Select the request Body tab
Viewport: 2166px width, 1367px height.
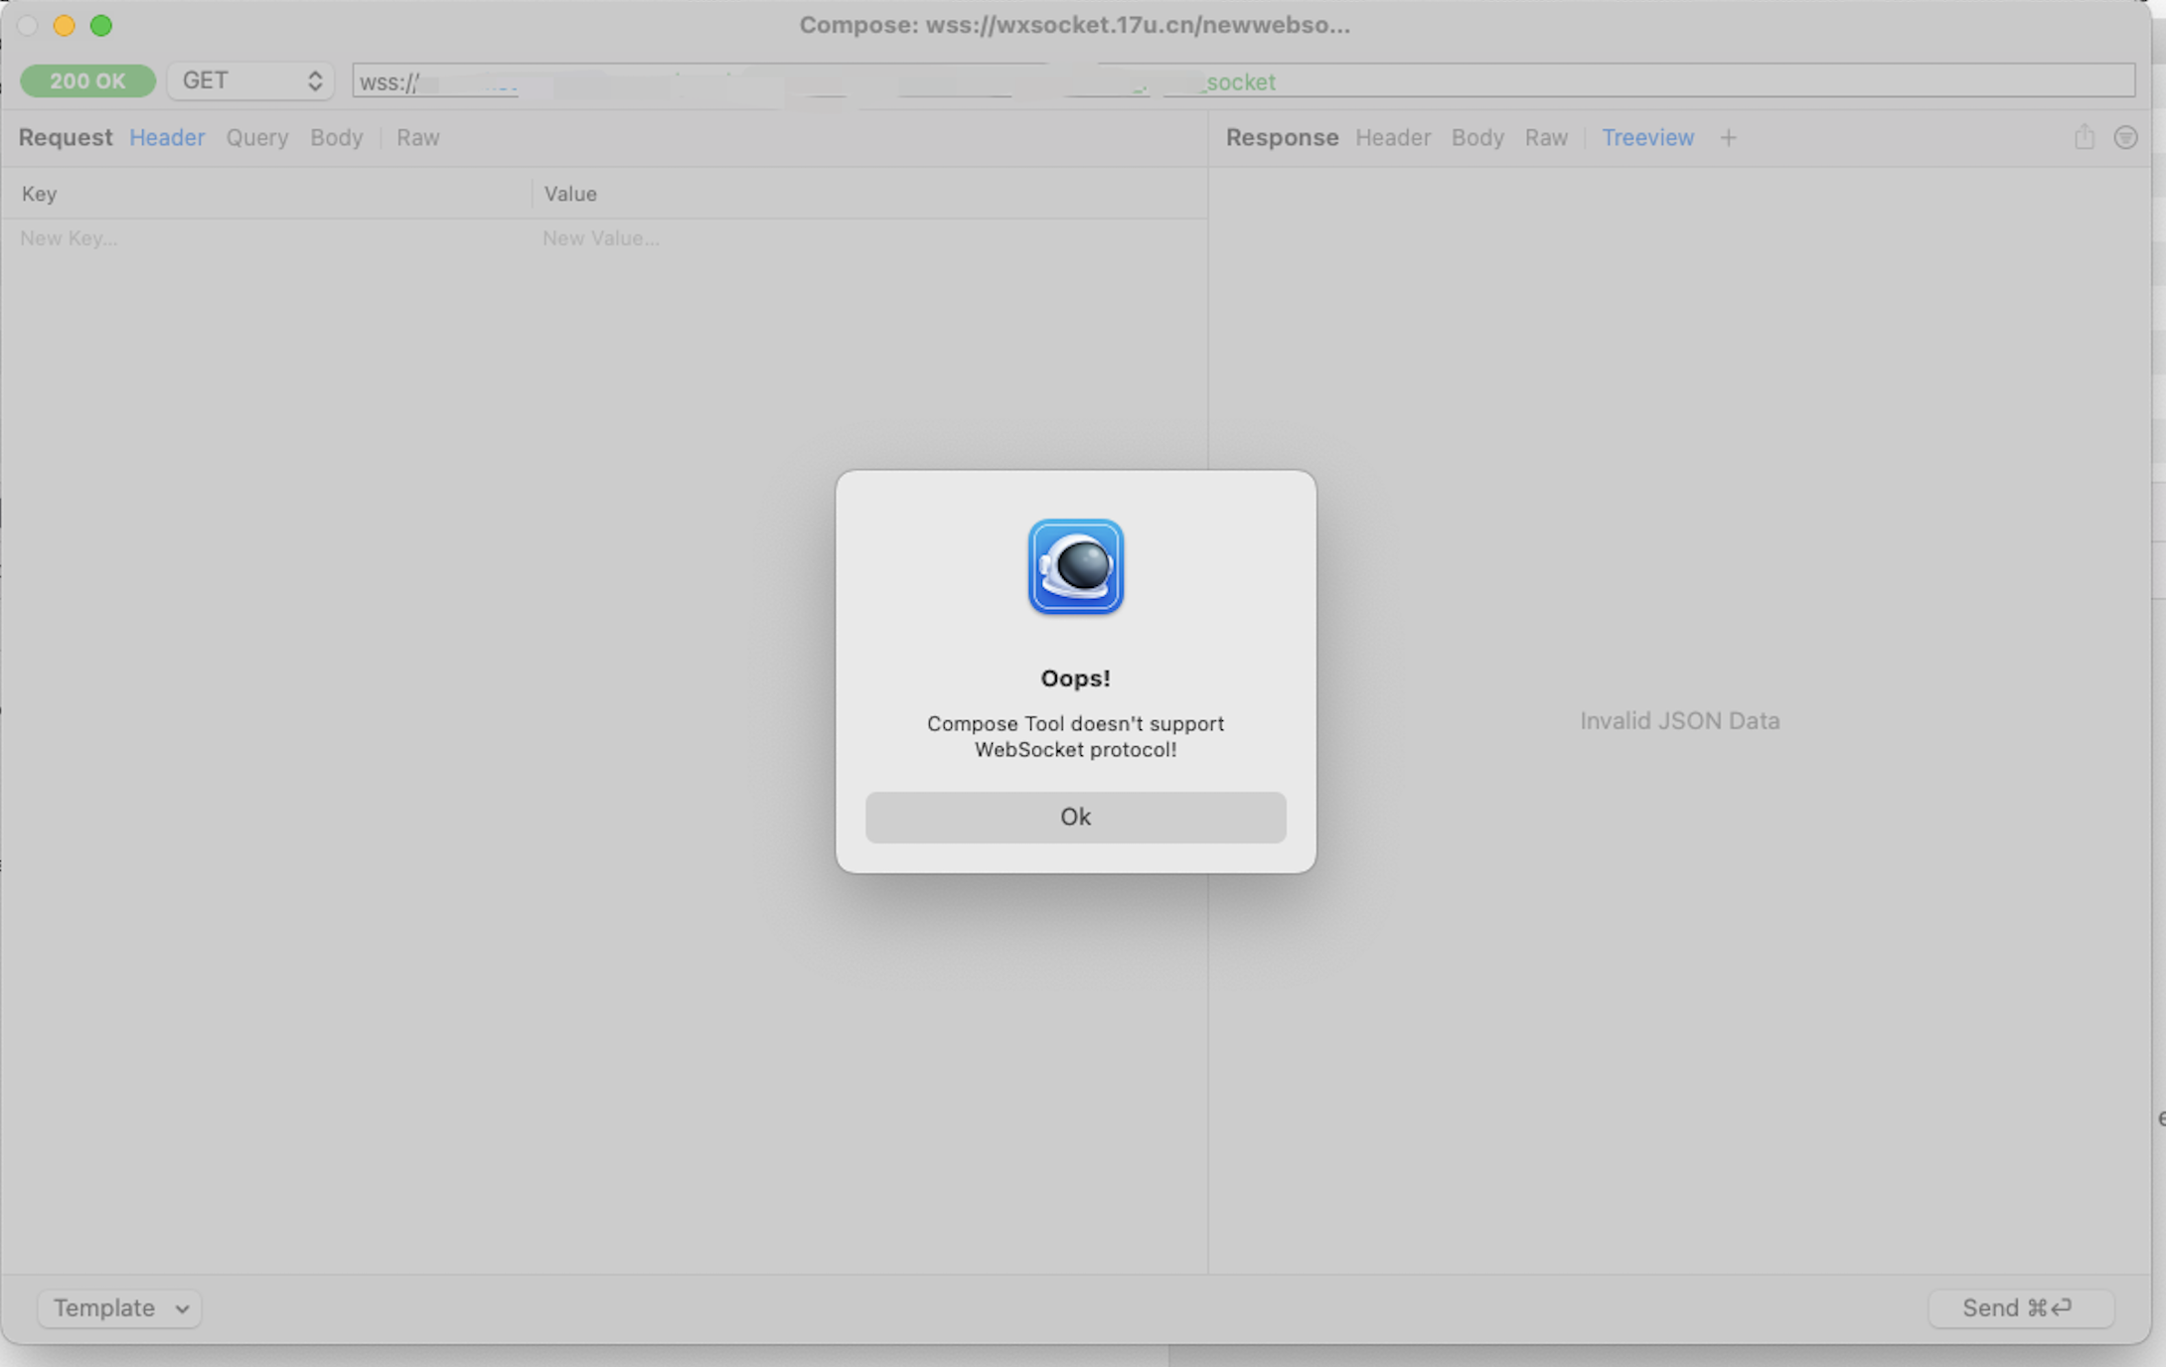(x=336, y=137)
